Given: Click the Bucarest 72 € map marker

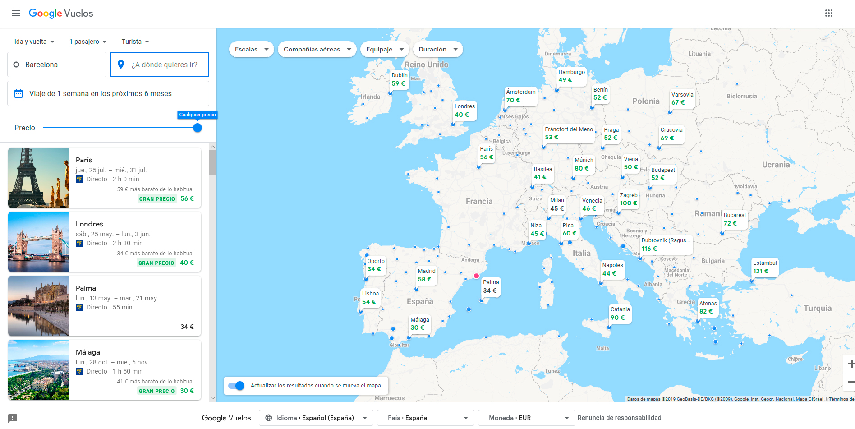Looking at the screenshot, I should pos(735,219).
